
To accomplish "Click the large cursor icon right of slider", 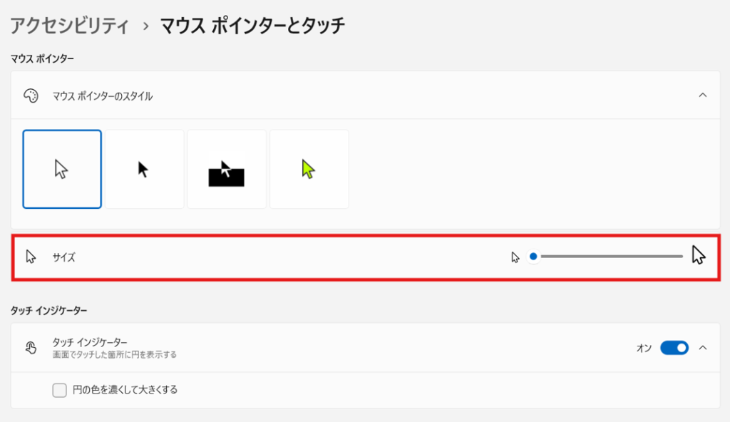I will 698,255.
